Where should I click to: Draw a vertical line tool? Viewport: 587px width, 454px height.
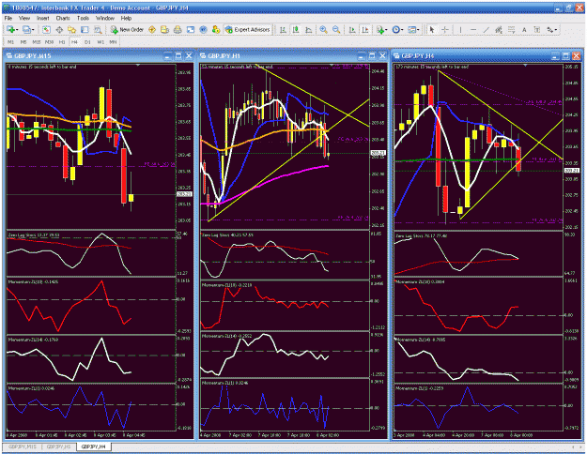point(460,29)
